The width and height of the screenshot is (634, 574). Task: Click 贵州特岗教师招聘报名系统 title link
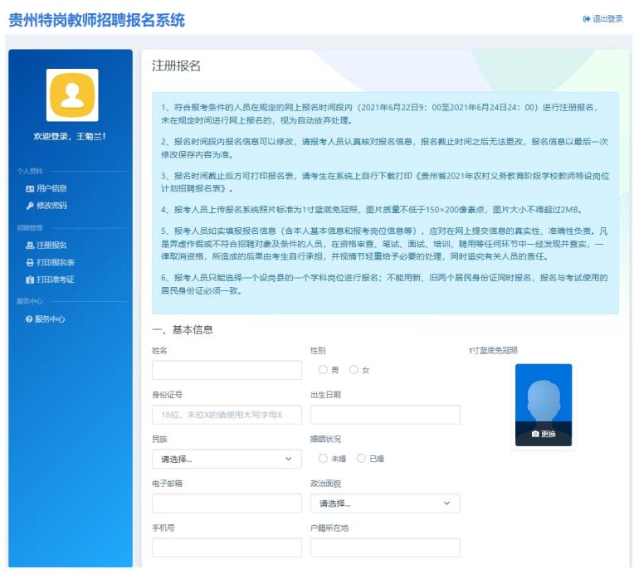(x=97, y=20)
